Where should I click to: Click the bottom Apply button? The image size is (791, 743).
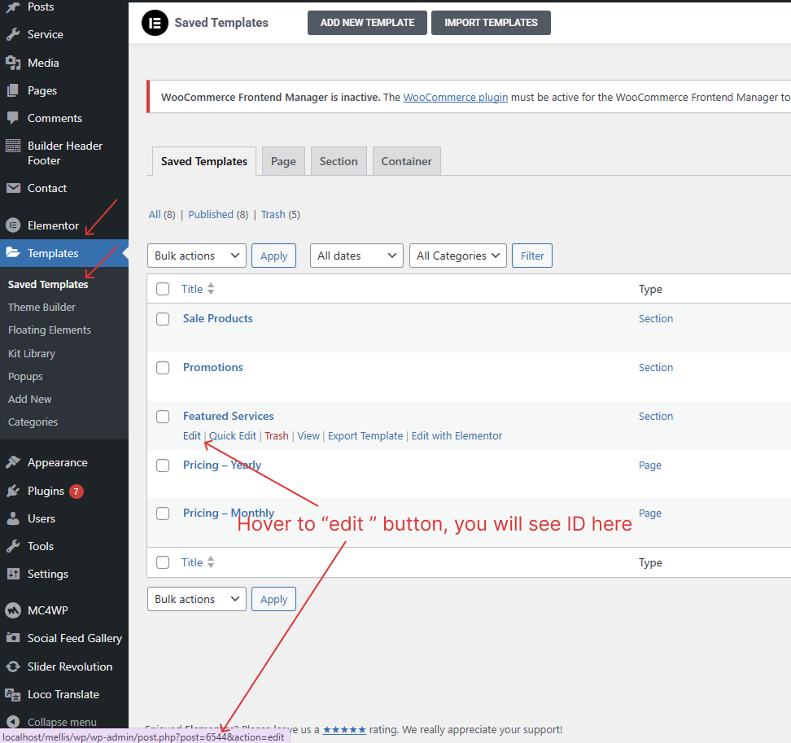[274, 599]
